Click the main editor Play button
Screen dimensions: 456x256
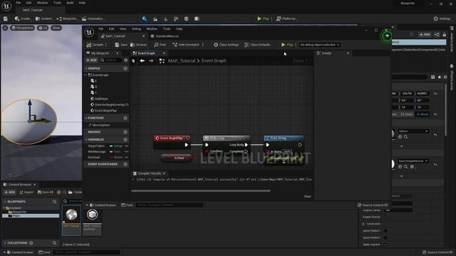pos(263,18)
